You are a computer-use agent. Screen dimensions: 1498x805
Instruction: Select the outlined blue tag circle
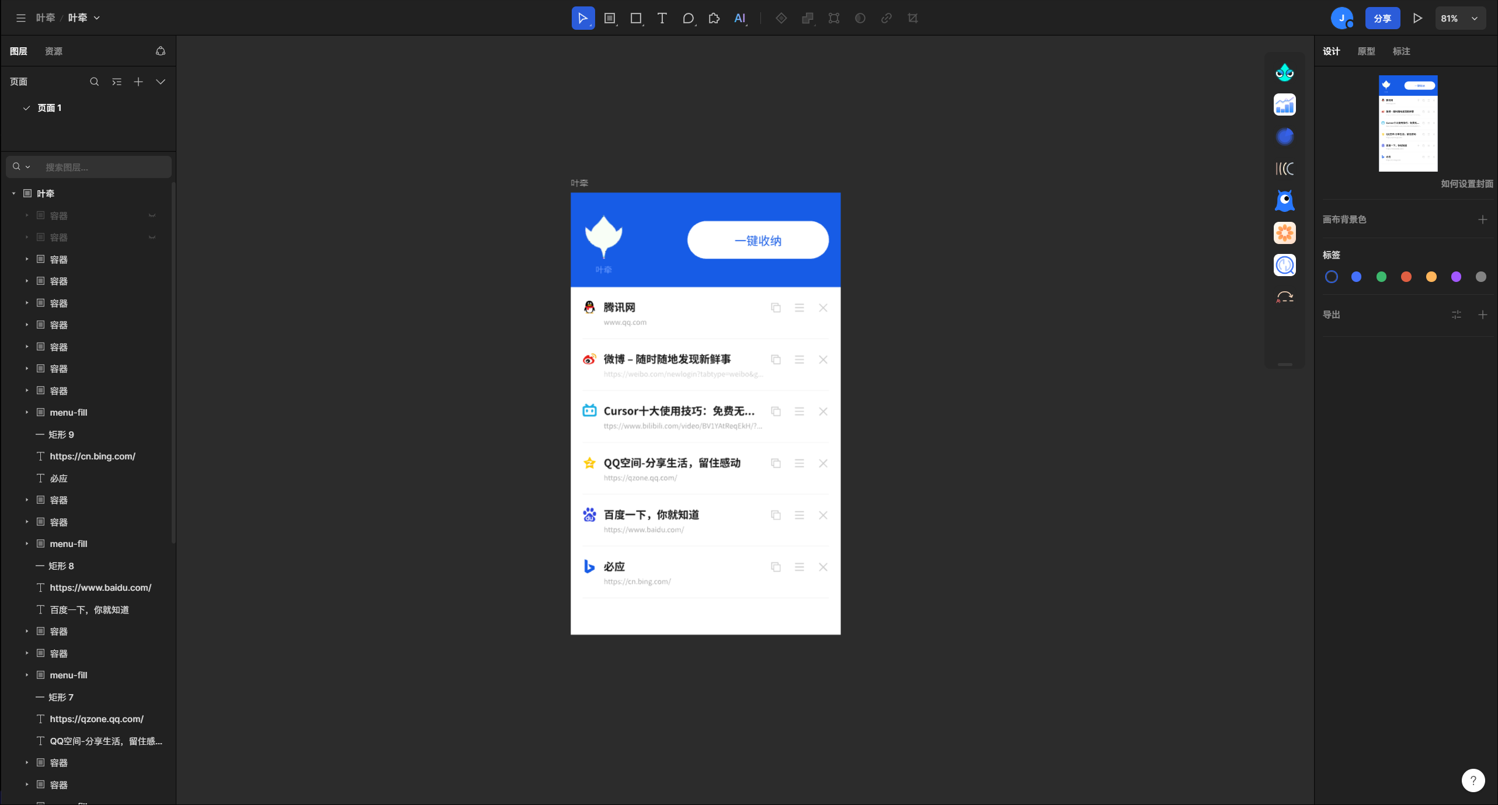tap(1331, 277)
